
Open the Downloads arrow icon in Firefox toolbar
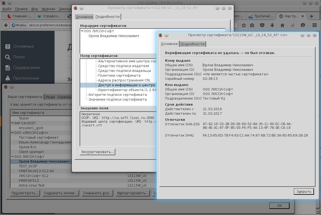coord(272,25)
